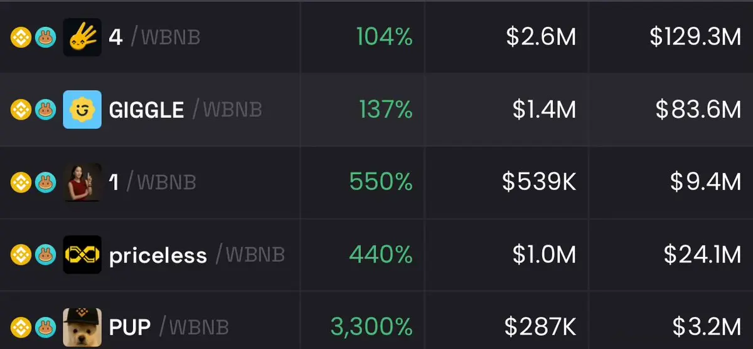Open the GIGGLE /WBNB pair
This screenshot has height=349, width=753.
pos(185,110)
